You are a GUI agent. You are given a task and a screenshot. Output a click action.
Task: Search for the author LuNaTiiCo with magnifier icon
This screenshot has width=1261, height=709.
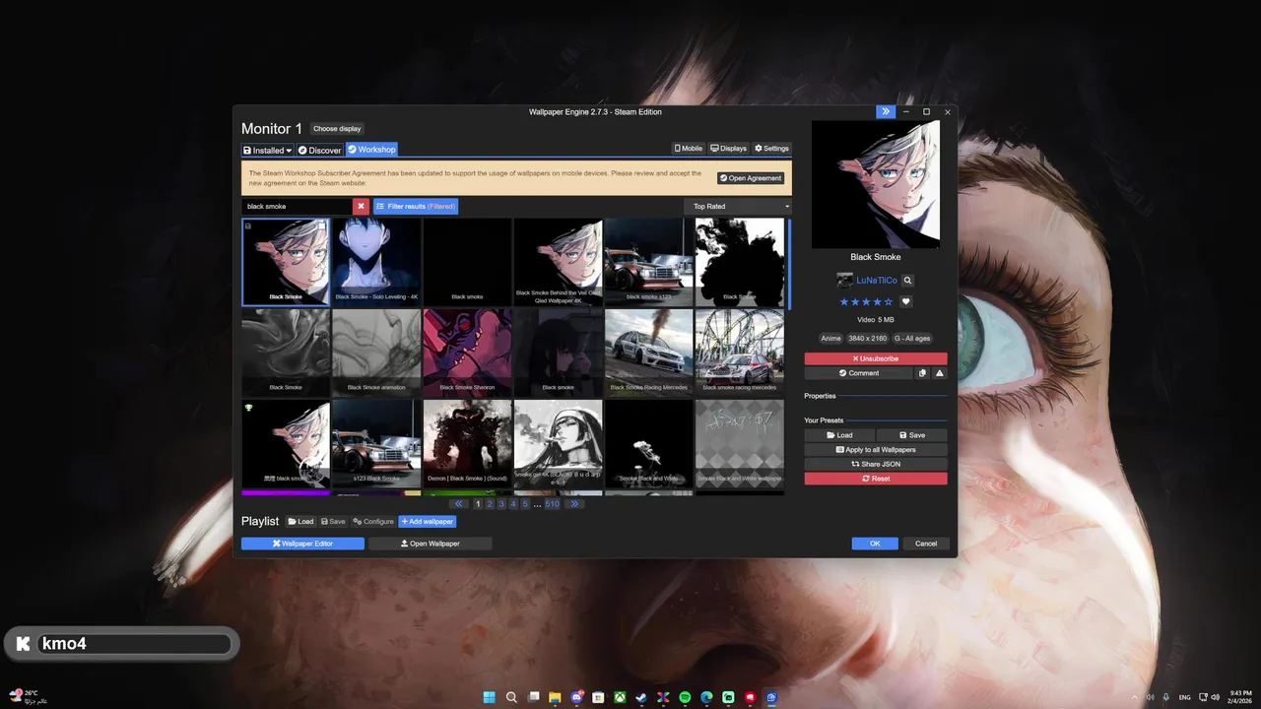[907, 281]
